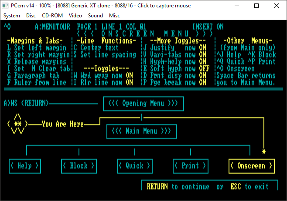The image size is (287, 201).
Task: Click '^J Help' in Other Menus
Action: pyautogui.click(x=229, y=55)
